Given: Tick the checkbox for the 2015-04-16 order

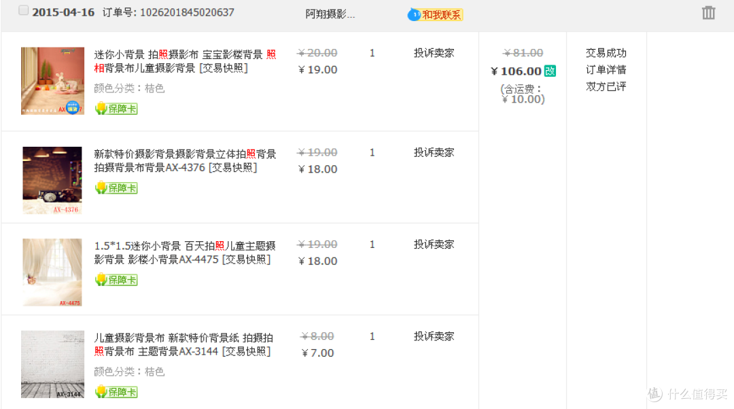Looking at the screenshot, I should [x=23, y=10].
